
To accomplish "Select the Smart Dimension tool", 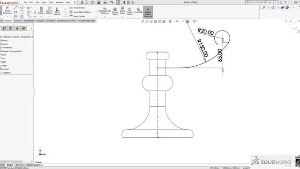I will (x=7, y=10).
